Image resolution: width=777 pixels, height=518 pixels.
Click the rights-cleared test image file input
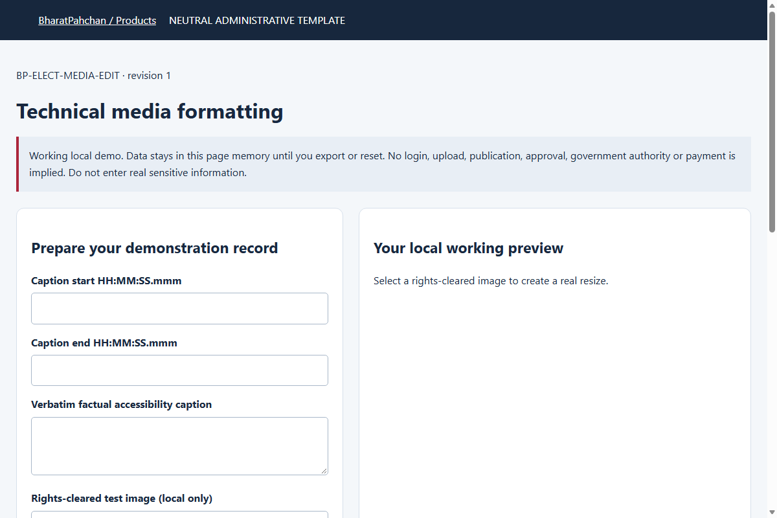(x=179, y=515)
